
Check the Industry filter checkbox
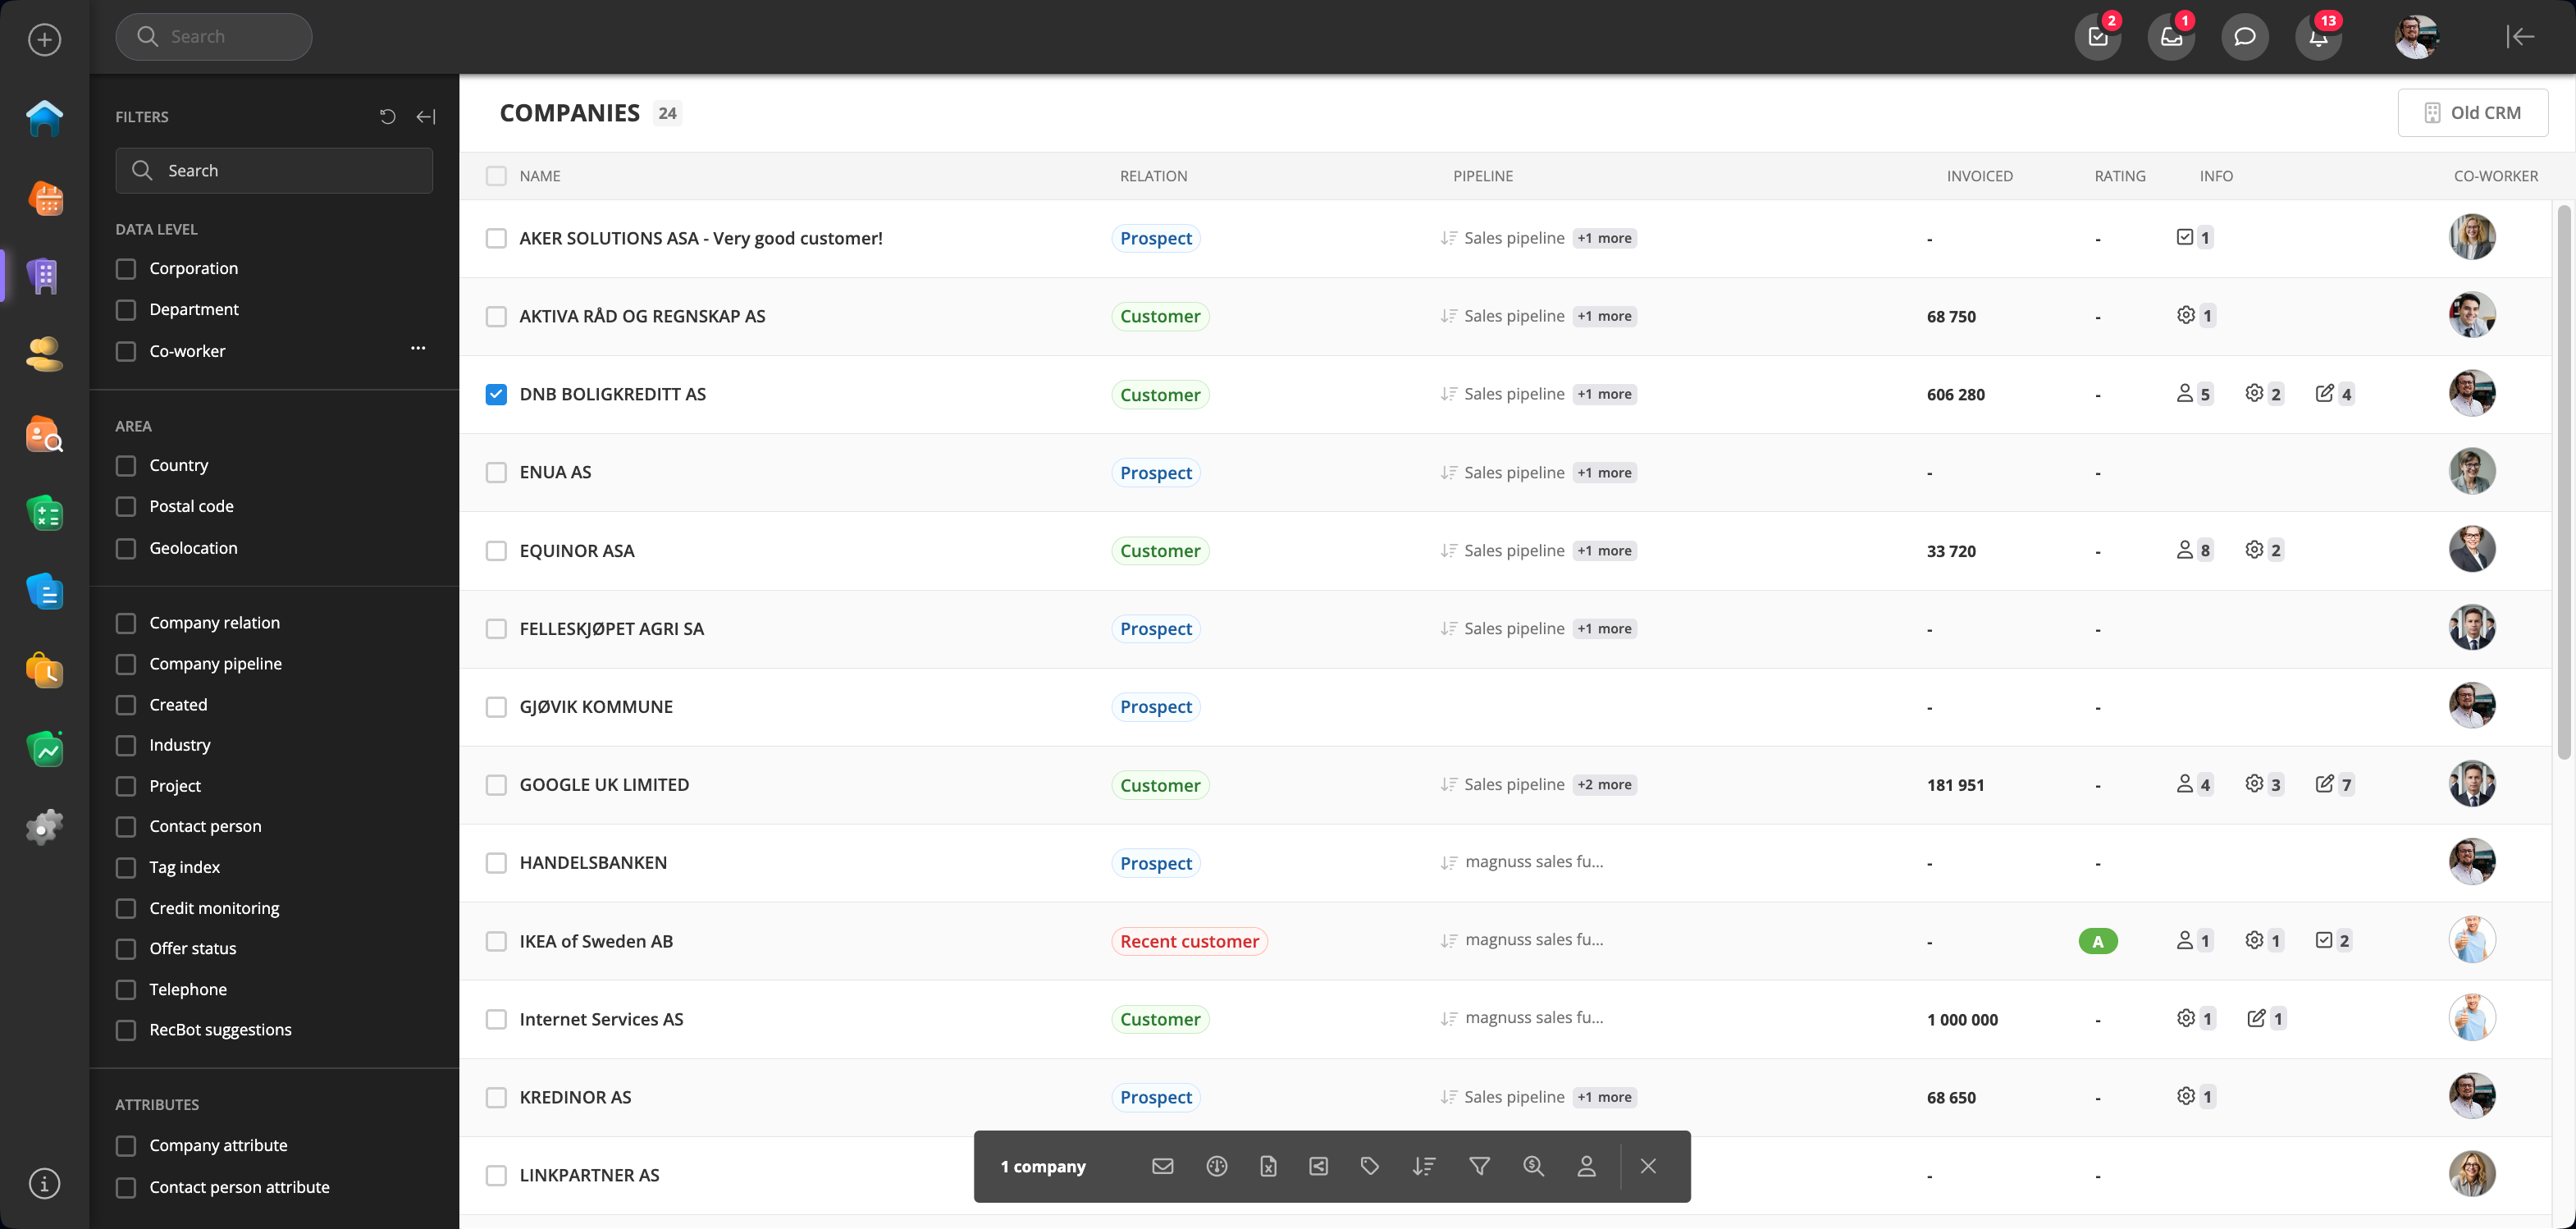[x=126, y=745]
